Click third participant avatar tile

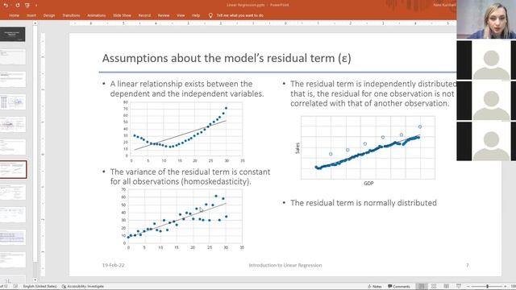[x=486, y=142]
